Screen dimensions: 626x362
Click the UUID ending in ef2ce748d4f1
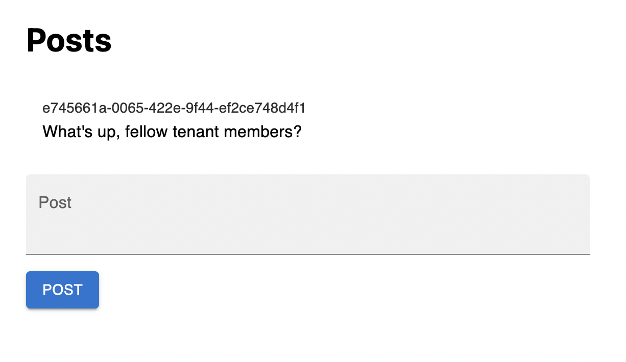174,108
